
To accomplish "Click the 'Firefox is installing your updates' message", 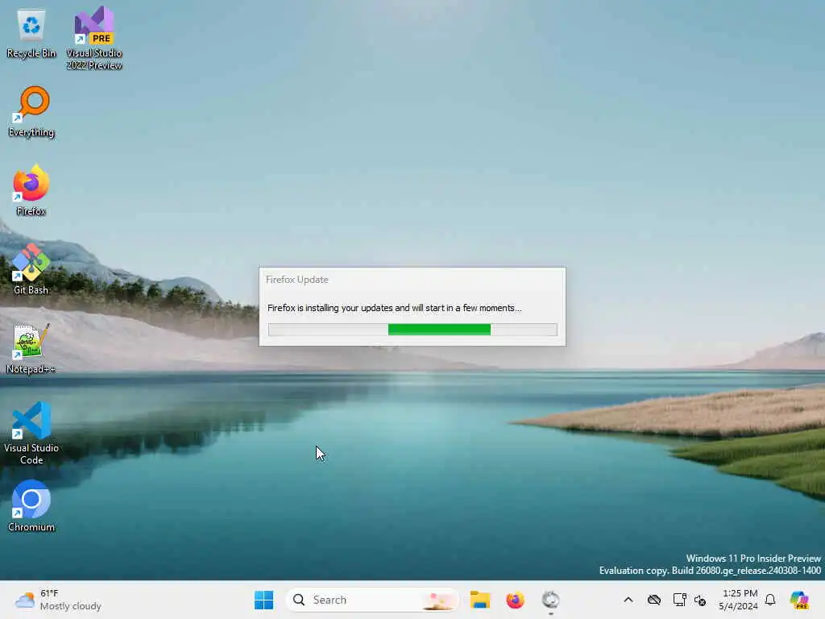I will (395, 308).
